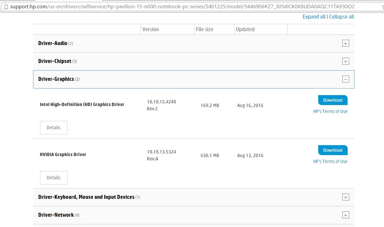Click the support.hp.com URL address field
The height and width of the screenshot is (227, 384).
point(182,7)
